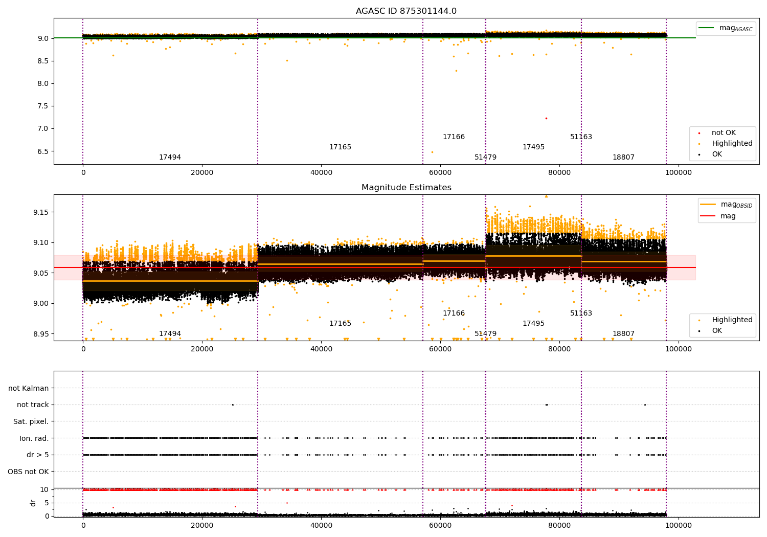Image resolution: width=767 pixels, height=537 pixels.
Task: Click the 'not track' row label
Action: coord(33,405)
